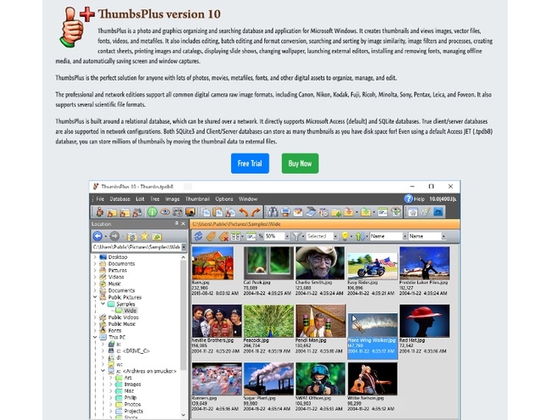Expand the Art folder node
Viewport: 552px width, 420px height.
pos(110,378)
